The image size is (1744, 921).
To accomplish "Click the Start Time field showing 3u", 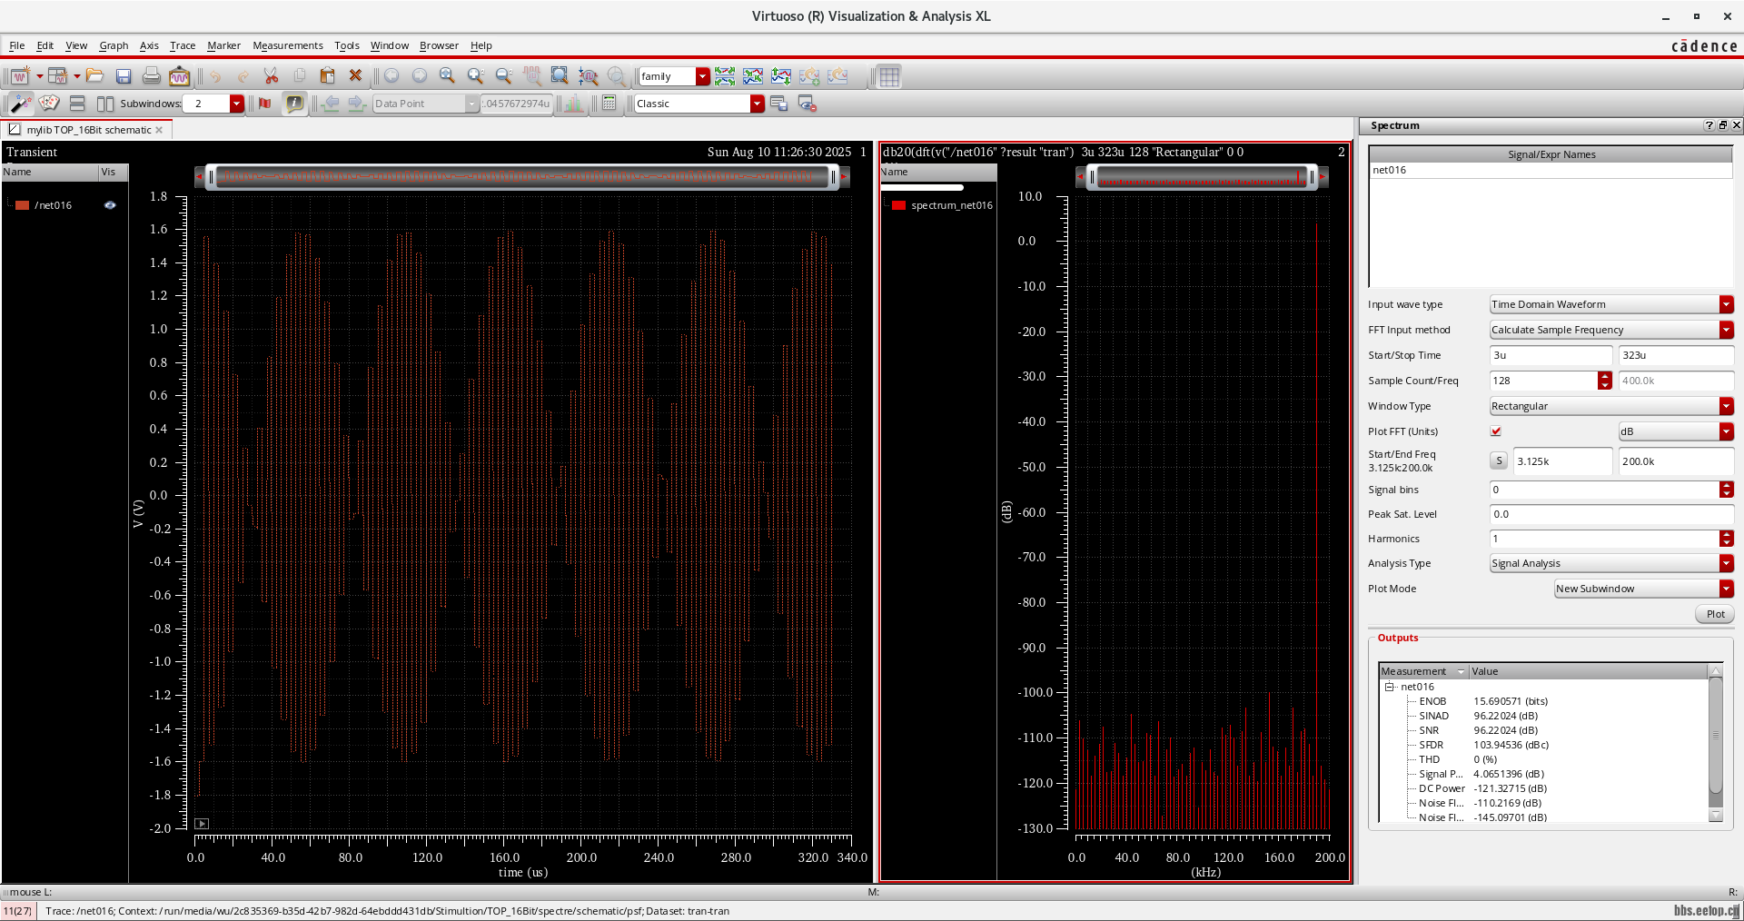I will coord(1551,355).
